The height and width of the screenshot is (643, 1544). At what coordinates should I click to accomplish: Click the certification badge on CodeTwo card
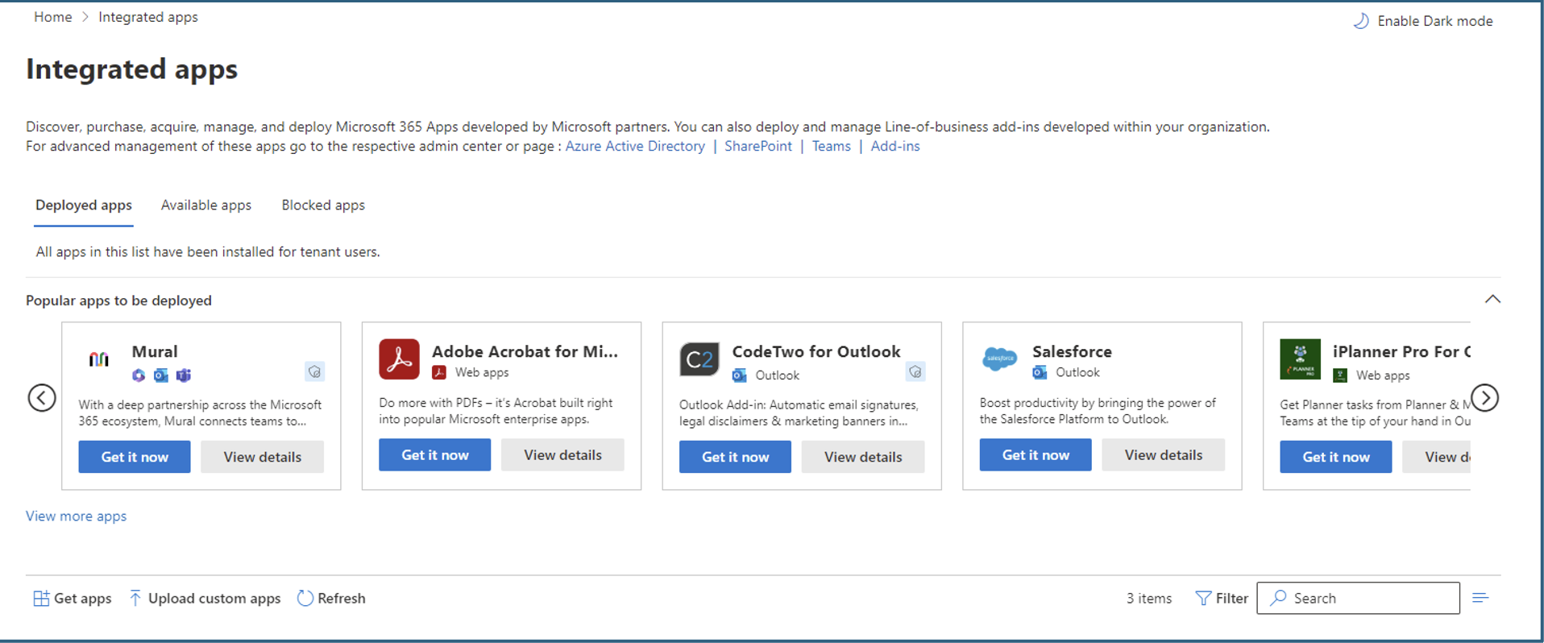[x=915, y=371]
